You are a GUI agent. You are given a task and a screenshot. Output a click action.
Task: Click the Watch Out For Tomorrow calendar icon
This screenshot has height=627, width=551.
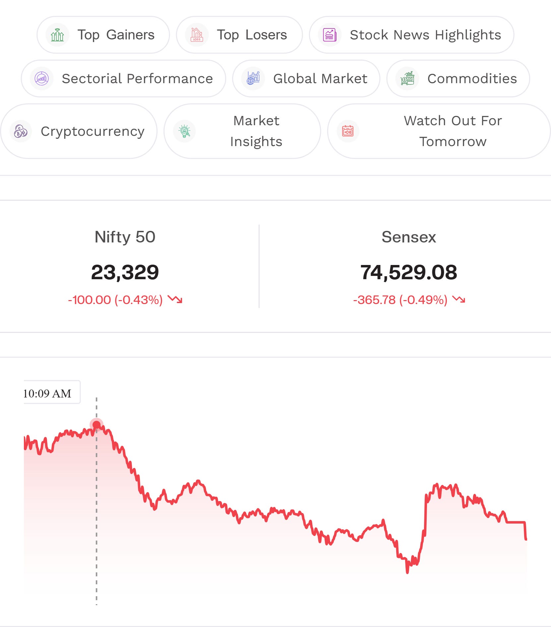click(348, 131)
